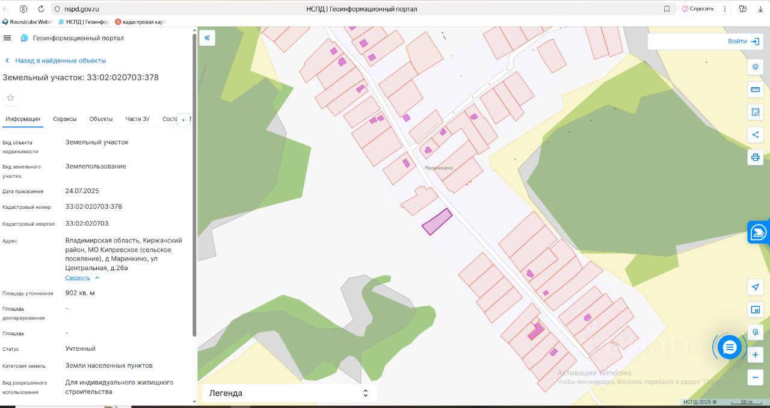This screenshot has width=770, height=408.
Task: Collapse the left info panel with double-chevron button
Action: pos(207,38)
